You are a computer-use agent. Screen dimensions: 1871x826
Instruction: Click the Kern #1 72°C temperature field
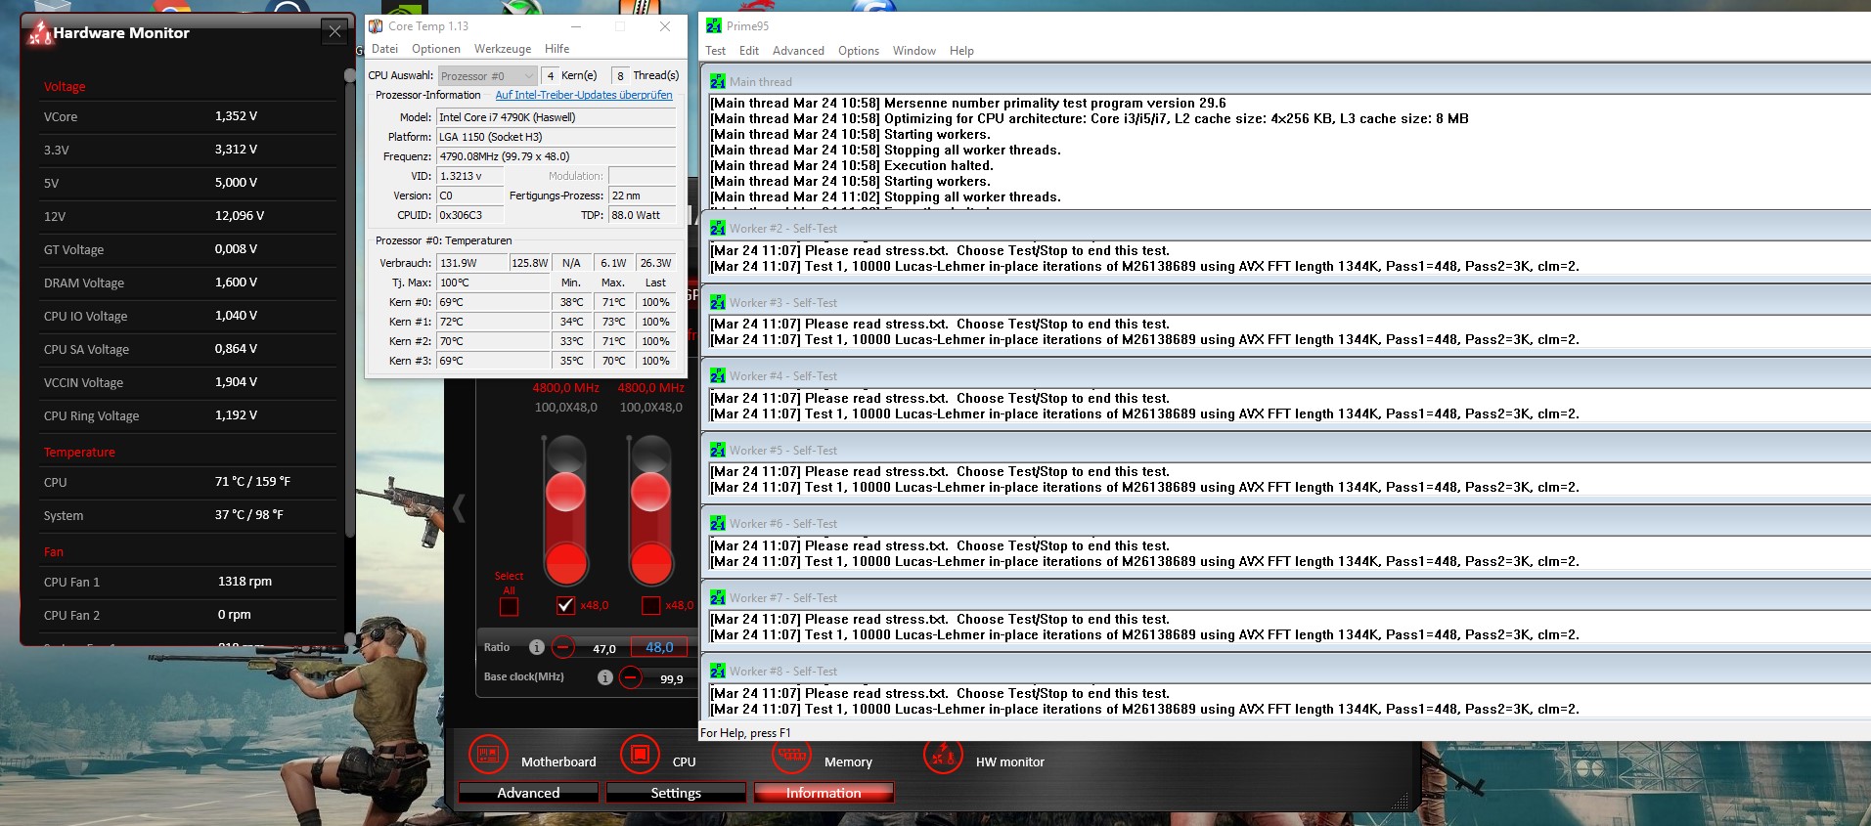pyautogui.click(x=494, y=322)
